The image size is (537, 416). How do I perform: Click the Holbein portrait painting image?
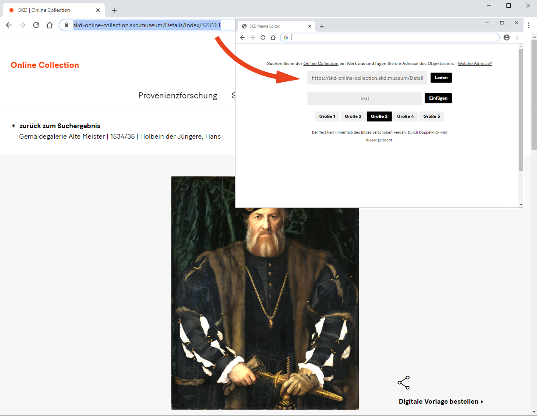pos(265,293)
